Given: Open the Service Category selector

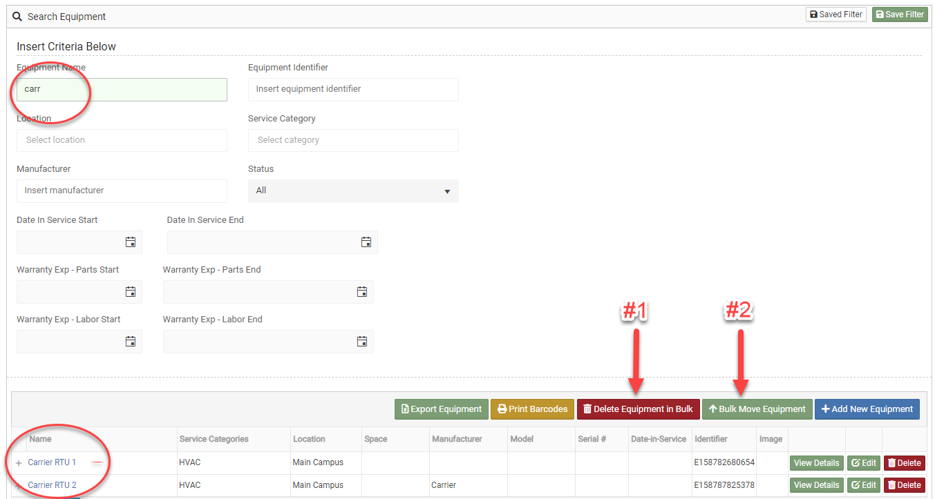Looking at the screenshot, I should 352,140.
